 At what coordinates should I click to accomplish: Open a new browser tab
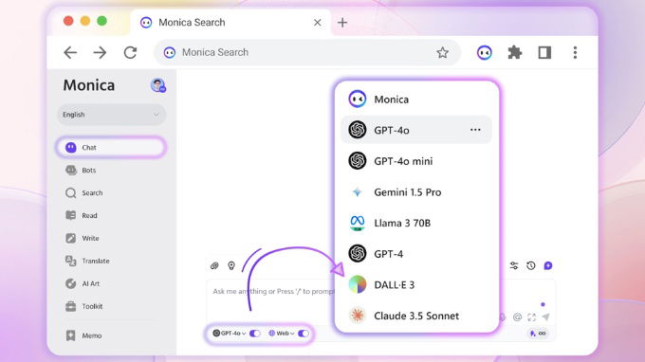[x=342, y=22]
